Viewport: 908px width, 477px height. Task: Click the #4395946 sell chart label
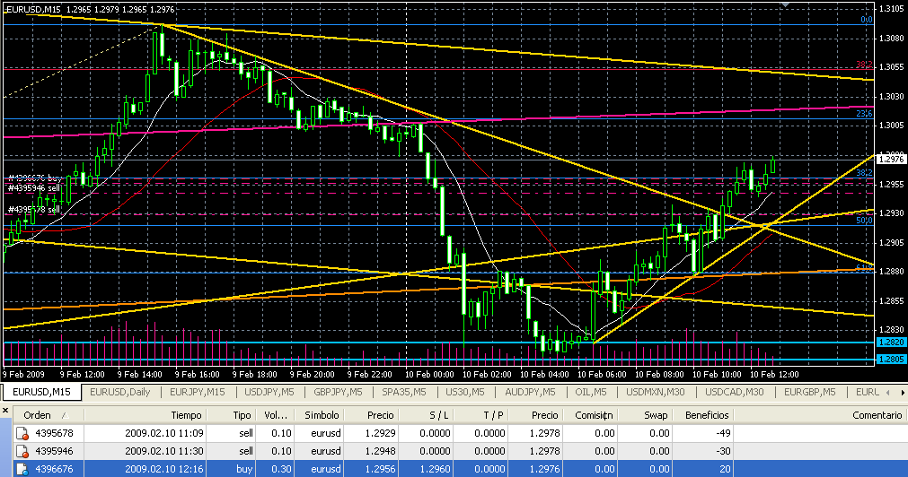coord(34,188)
